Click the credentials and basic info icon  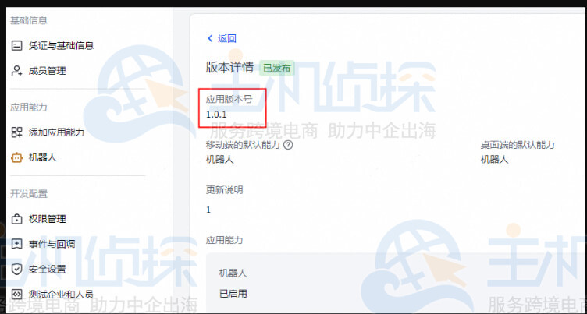pos(17,46)
